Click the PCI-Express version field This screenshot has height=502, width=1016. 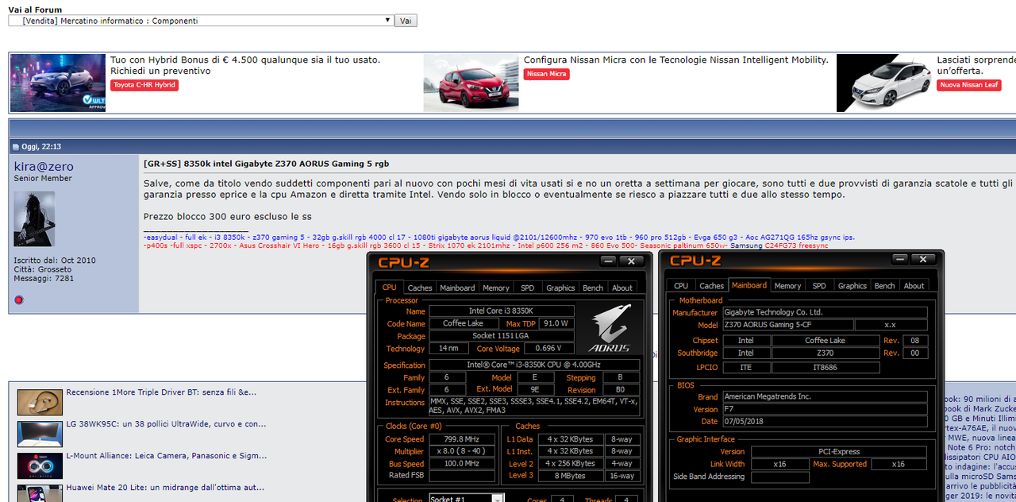839,452
